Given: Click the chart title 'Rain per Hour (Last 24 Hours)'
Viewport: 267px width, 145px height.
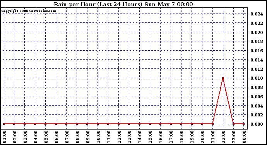Looking at the screenshot, I should click(98, 4).
